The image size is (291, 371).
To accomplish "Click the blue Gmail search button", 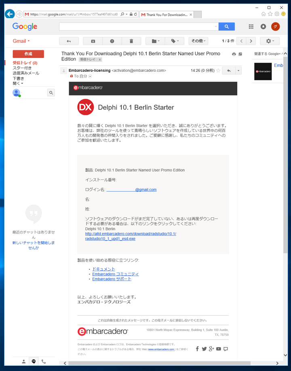I will coord(226,27).
